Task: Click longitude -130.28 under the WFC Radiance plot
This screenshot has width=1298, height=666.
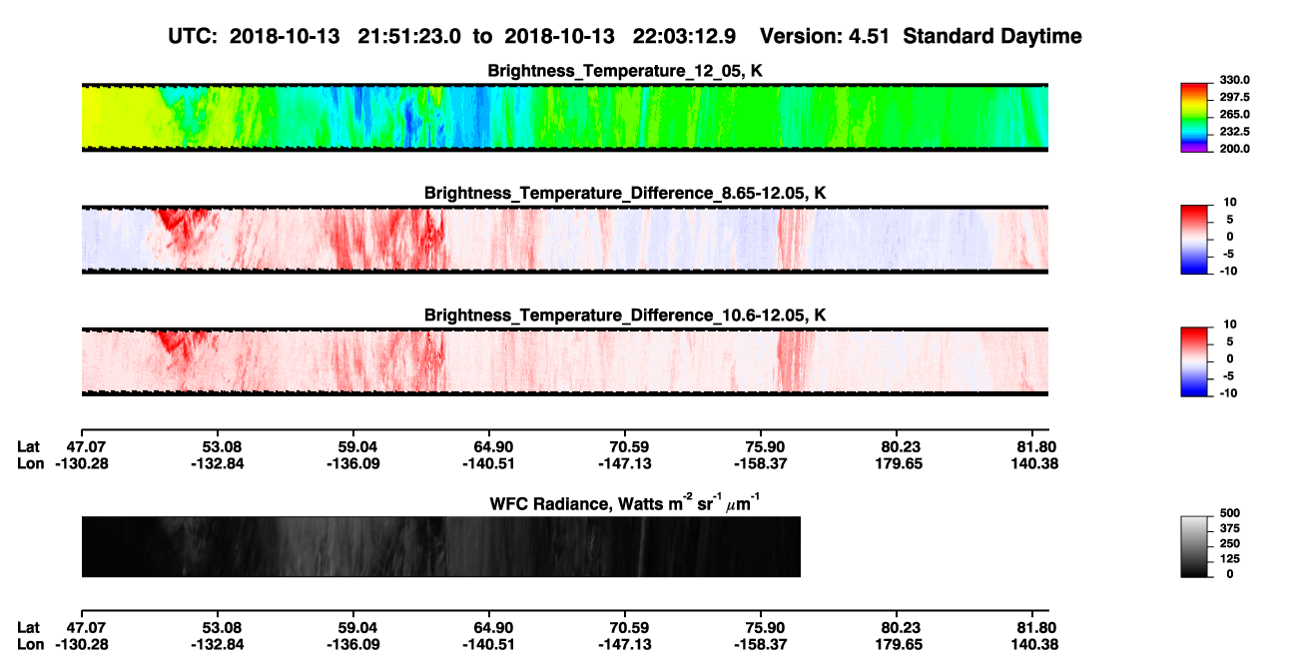Action: click(x=82, y=644)
